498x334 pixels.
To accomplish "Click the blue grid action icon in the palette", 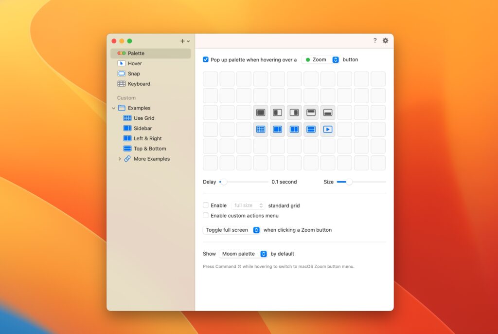I will (261, 129).
